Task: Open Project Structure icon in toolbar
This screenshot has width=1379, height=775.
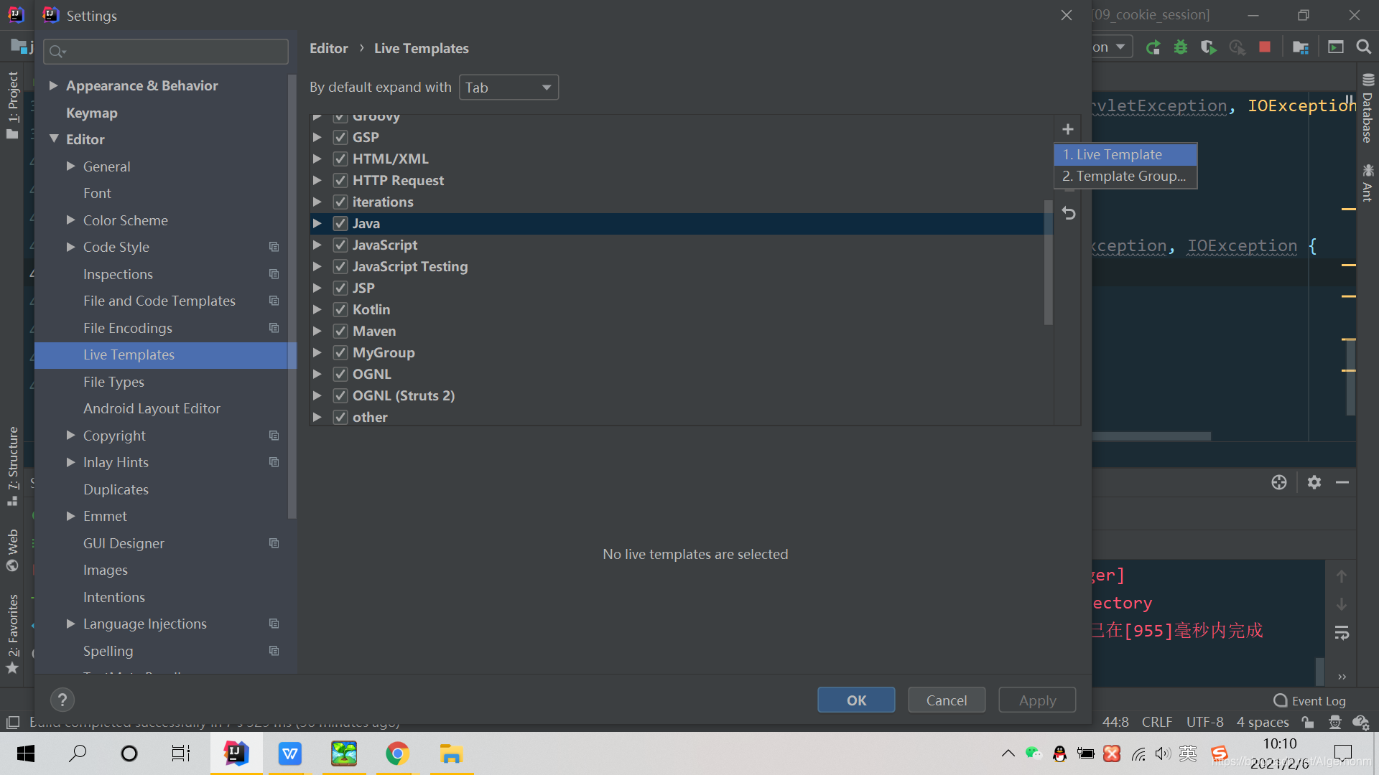Action: point(1301,47)
